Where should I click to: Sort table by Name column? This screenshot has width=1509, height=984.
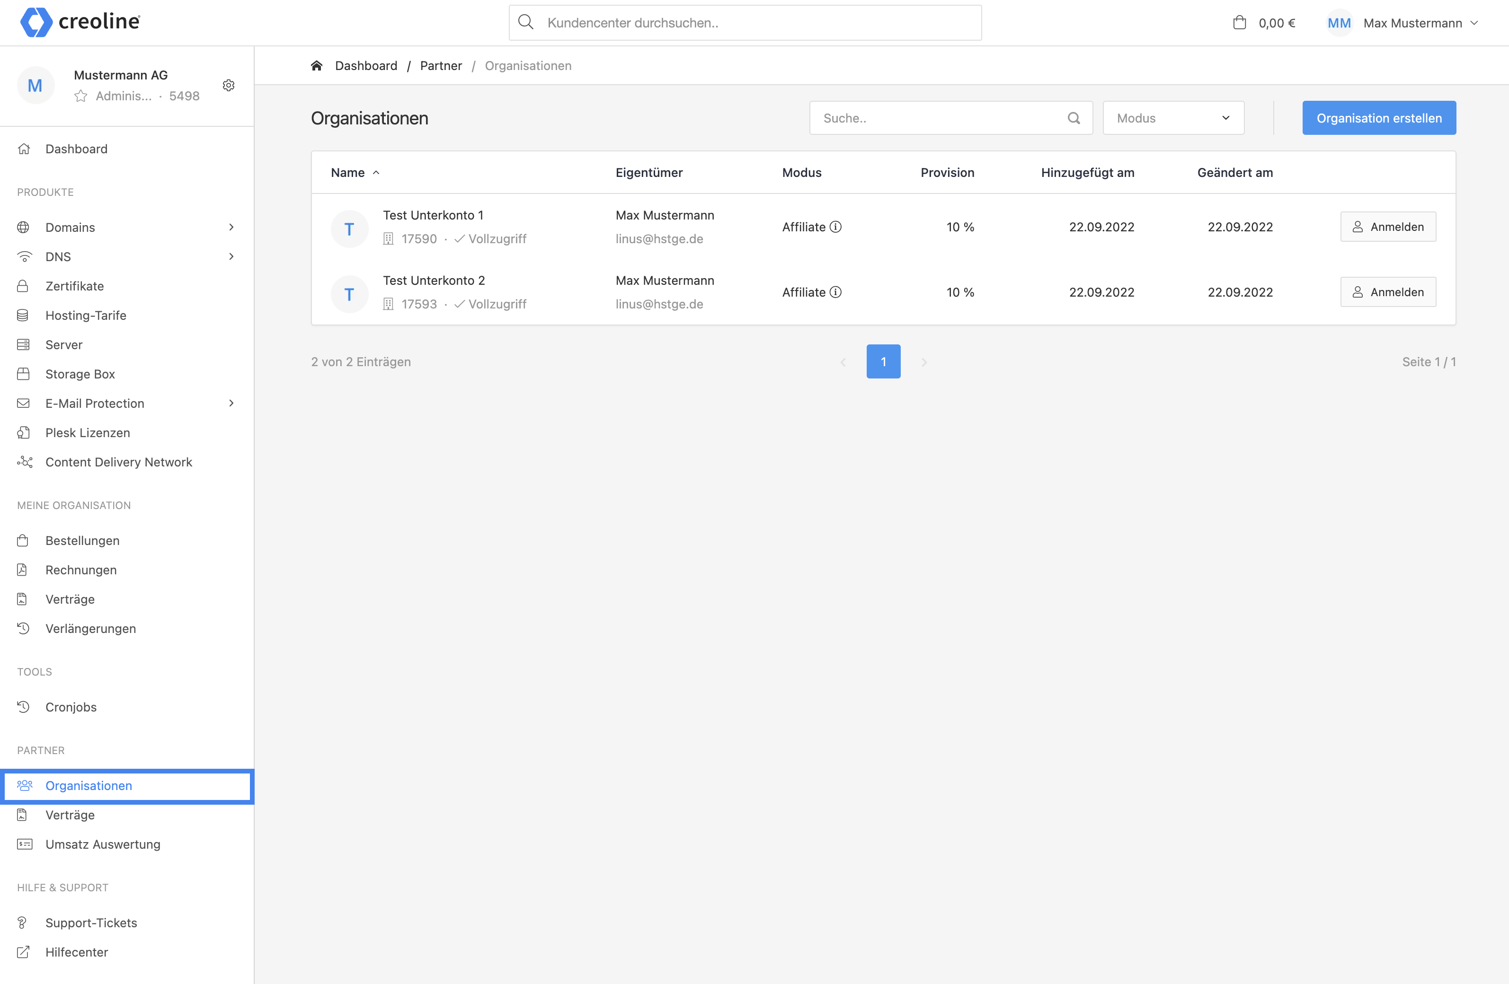[x=355, y=172]
